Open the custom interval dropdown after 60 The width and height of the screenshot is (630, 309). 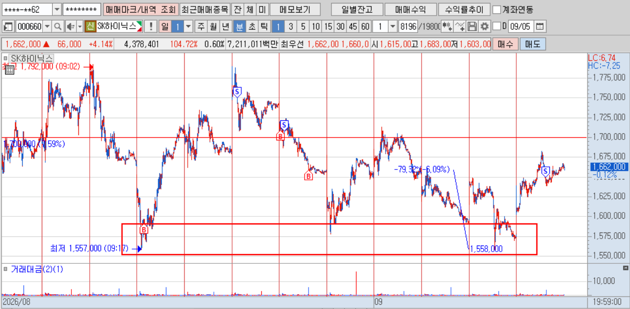393,27
